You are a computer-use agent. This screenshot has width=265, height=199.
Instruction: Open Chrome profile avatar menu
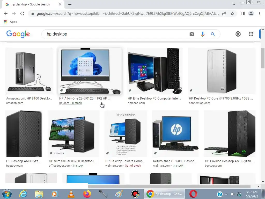pyautogui.click(x=251, y=13)
